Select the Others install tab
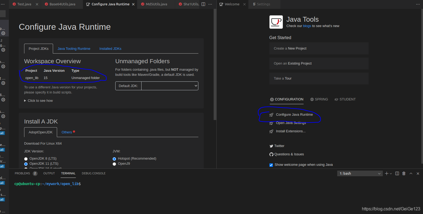423x214 pixels. (x=67, y=132)
